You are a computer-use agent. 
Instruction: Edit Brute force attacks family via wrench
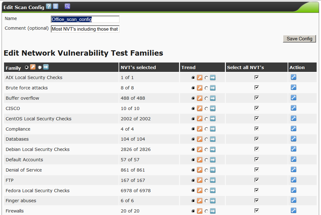tap(293, 87)
